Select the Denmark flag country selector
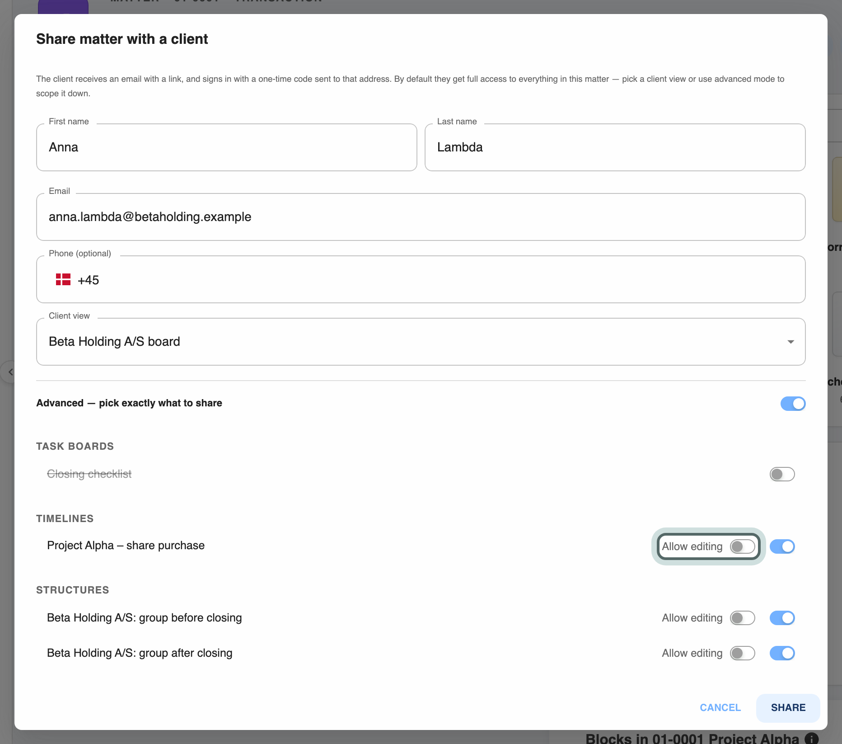Viewport: 842px width, 744px height. point(63,279)
